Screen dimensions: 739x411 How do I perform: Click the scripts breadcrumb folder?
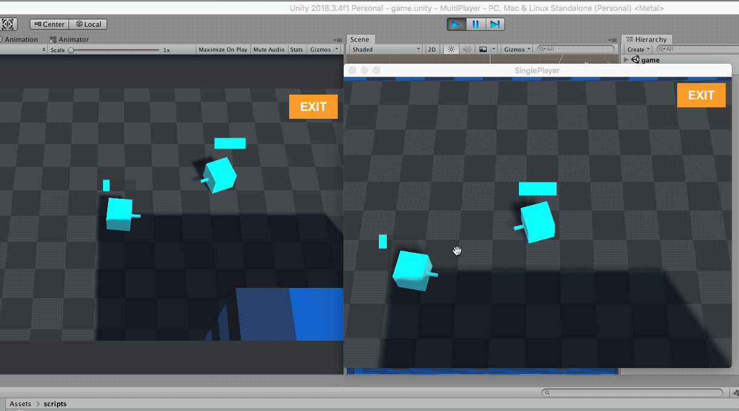coord(55,404)
